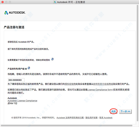Click the 关闭 button

(113, 111)
